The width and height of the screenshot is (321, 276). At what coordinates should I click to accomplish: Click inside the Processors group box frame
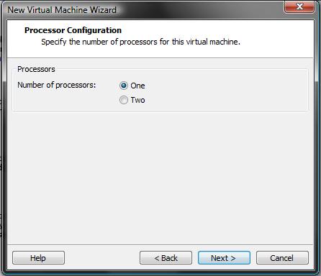click(x=216, y=91)
